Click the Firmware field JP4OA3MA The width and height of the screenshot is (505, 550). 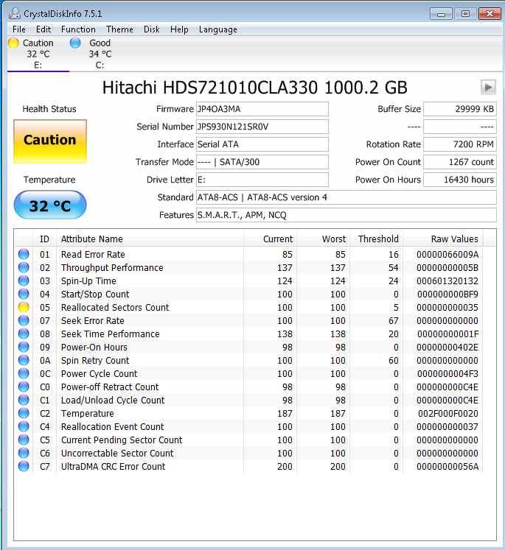pyautogui.click(x=262, y=109)
